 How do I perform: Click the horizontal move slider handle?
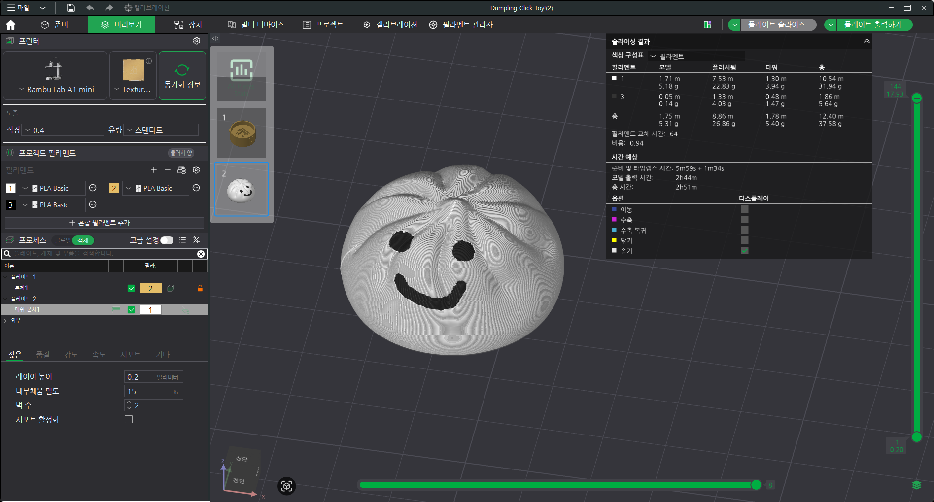(756, 485)
